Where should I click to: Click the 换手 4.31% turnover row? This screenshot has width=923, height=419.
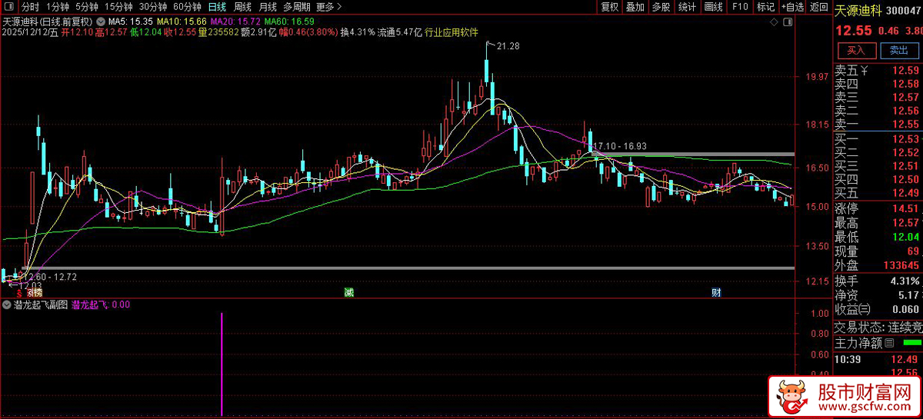point(878,281)
